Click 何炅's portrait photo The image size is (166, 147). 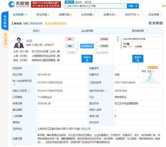coord(19,43)
